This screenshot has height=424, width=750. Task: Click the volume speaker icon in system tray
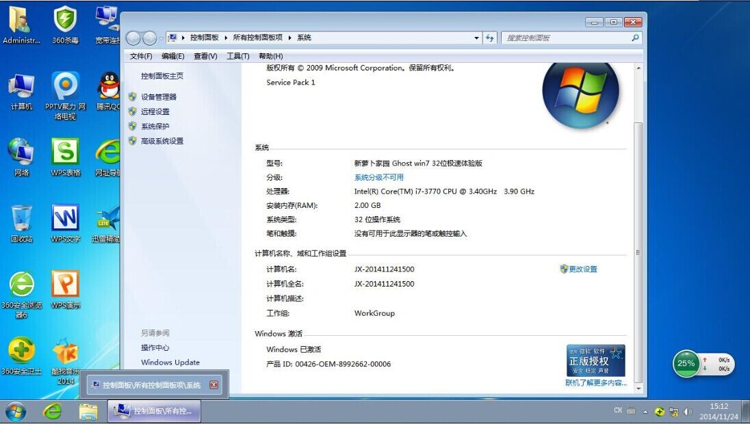point(688,412)
